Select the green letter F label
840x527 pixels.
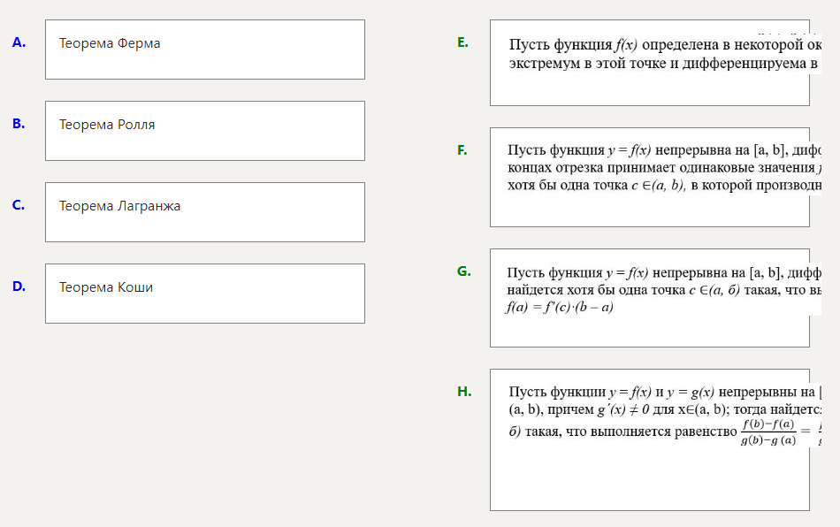[x=462, y=150]
